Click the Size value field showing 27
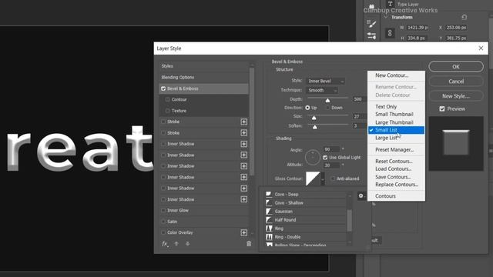493x277 pixels. point(360,116)
